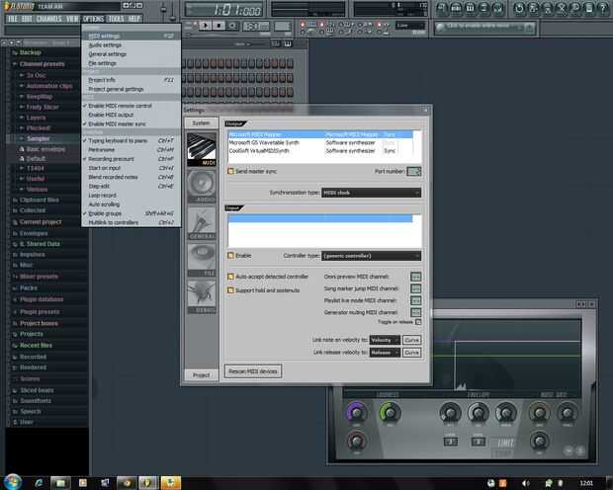Click the Windows Start orb
The image size is (613, 490).
13,482
